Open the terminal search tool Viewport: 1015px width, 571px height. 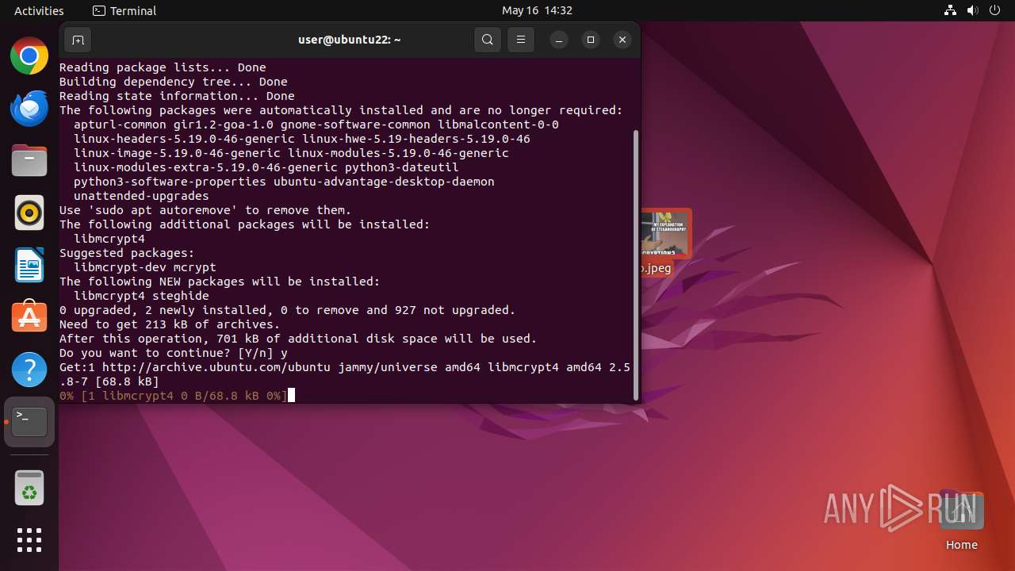[488, 40]
